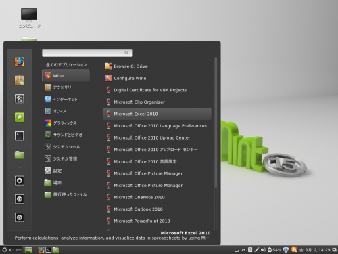Viewport: 338px width, 254px height.
Task: Open Microsoft Office 2010 言語設定
Action: pos(157,161)
